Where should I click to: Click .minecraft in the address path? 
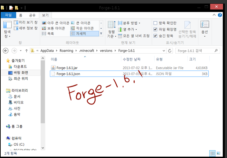click(x=86, y=51)
